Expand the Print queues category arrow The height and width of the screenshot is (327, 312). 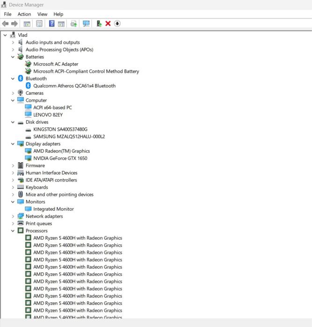[x=13, y=224]
